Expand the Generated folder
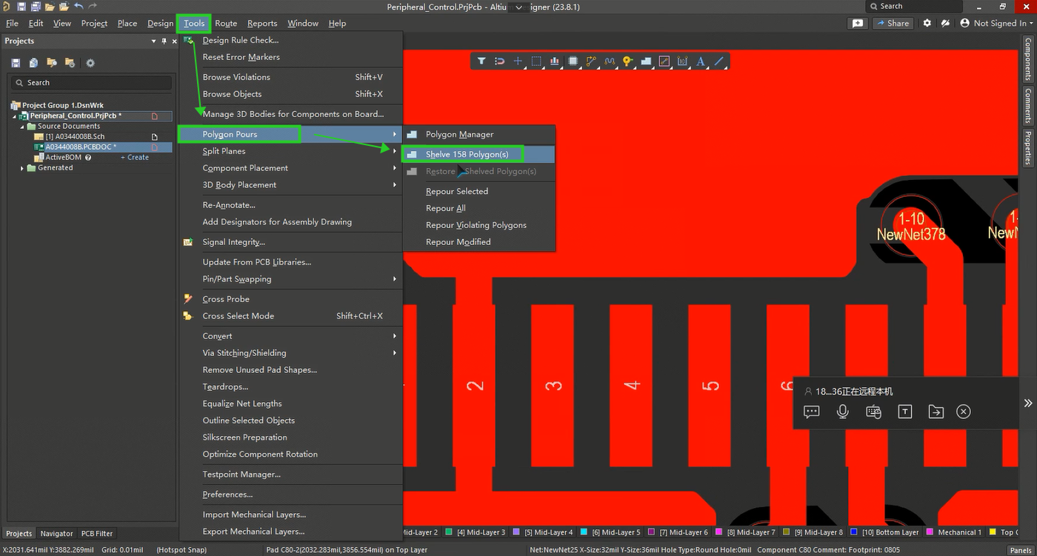Image resolution: width=1037 pixels, height=556 pixels. [22, 168]
